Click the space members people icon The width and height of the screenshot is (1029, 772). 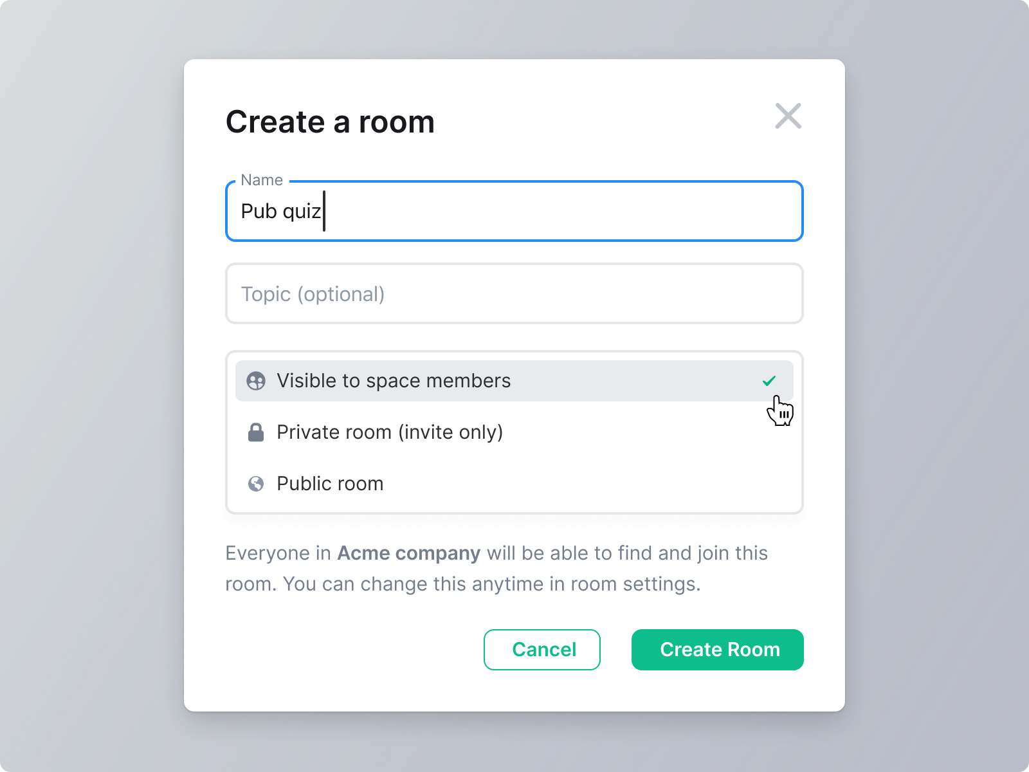pyautogui.click(x=256, y=381)
